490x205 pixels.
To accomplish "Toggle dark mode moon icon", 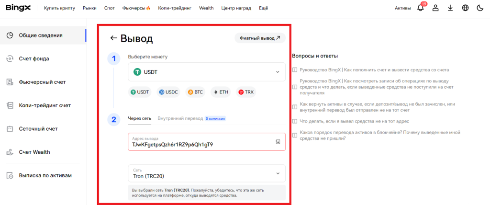I will click(480, 8).
